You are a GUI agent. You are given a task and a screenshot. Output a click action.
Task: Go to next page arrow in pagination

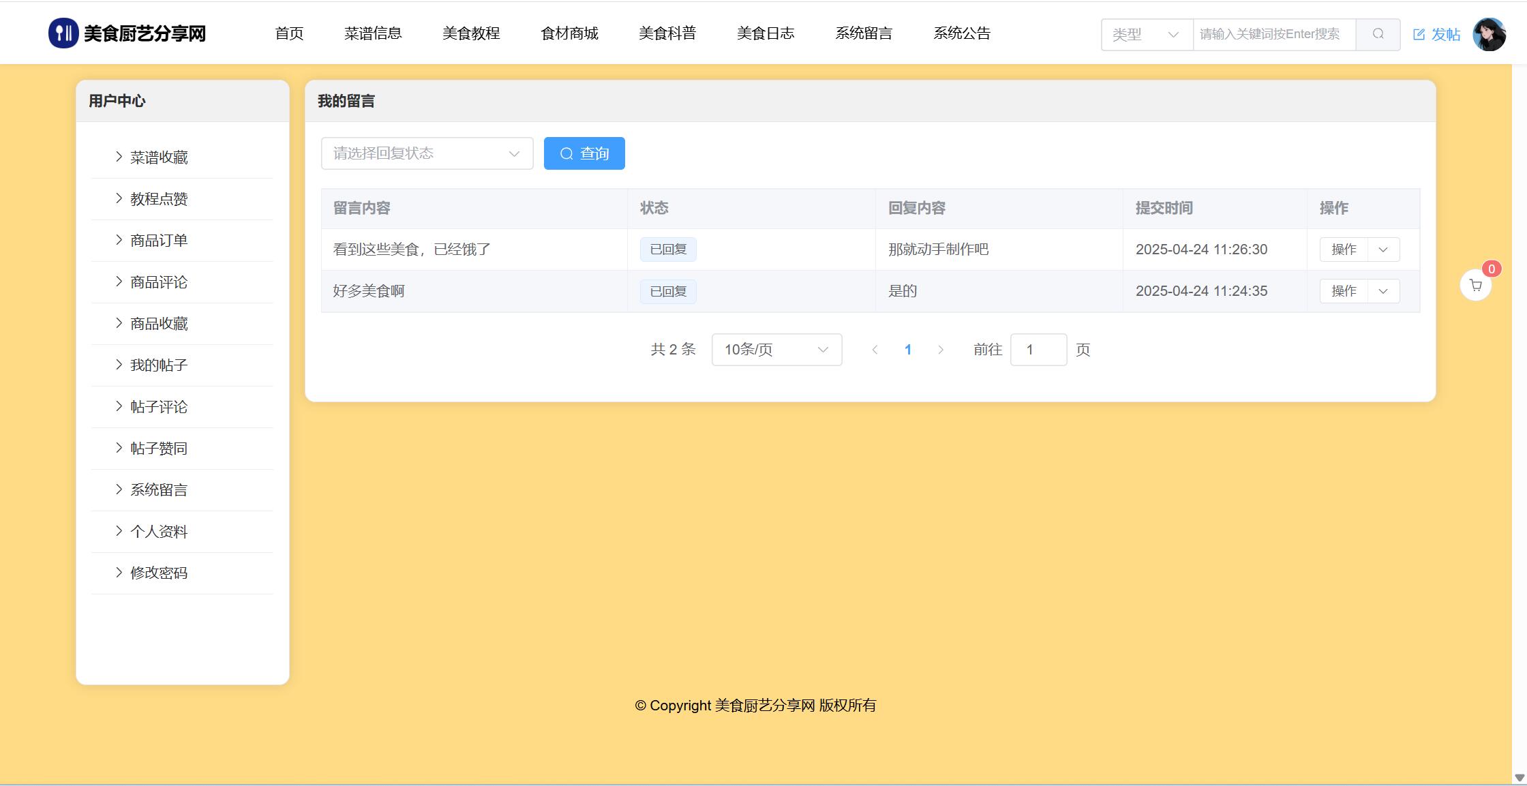click(x=941, y=350)
